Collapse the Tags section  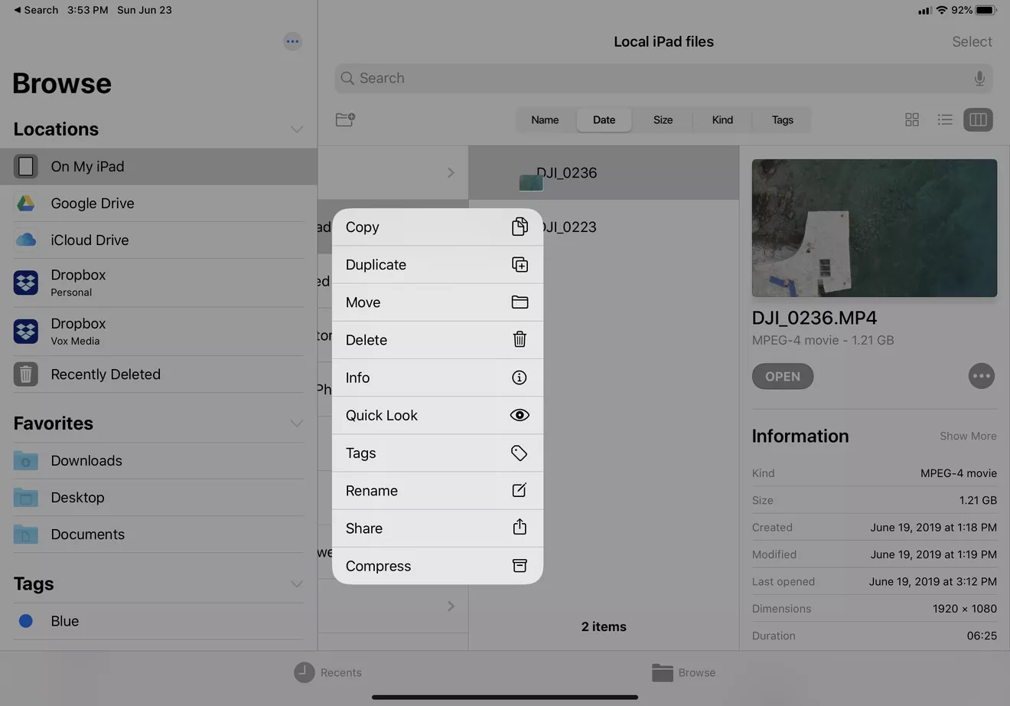coord(297,584)
